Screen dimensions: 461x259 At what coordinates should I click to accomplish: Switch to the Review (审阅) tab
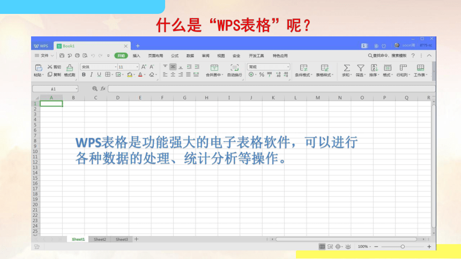[x=205, y=56]
